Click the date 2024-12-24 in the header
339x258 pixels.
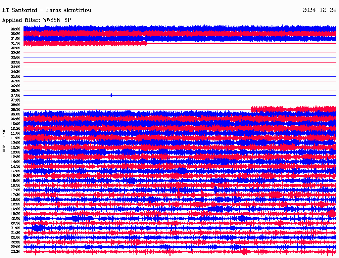pyautogui.click(x=319, y=10)
